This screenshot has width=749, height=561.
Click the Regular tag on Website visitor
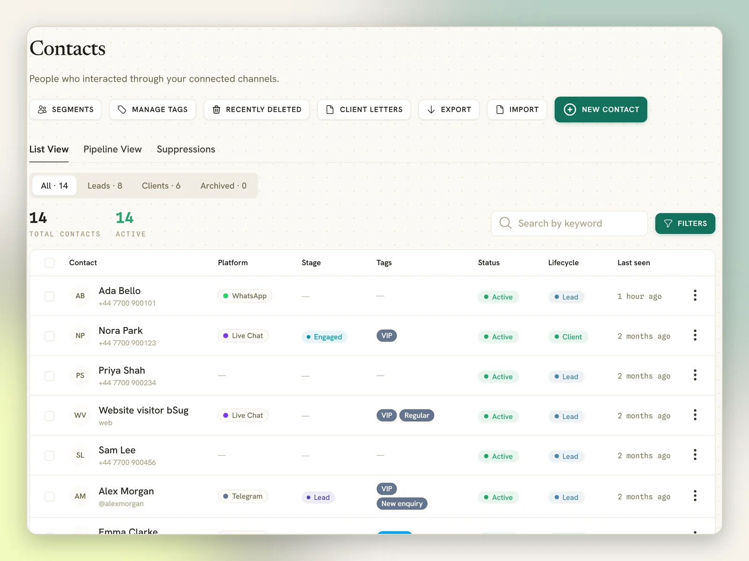417,415
